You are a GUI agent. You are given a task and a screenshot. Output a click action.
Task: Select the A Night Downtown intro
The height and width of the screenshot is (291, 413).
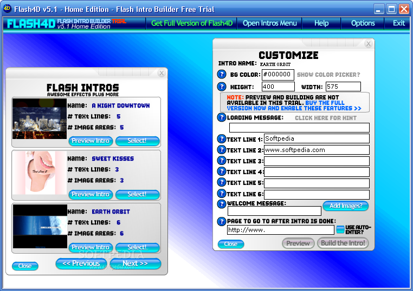pyautogui.click(x=137, y=141)
